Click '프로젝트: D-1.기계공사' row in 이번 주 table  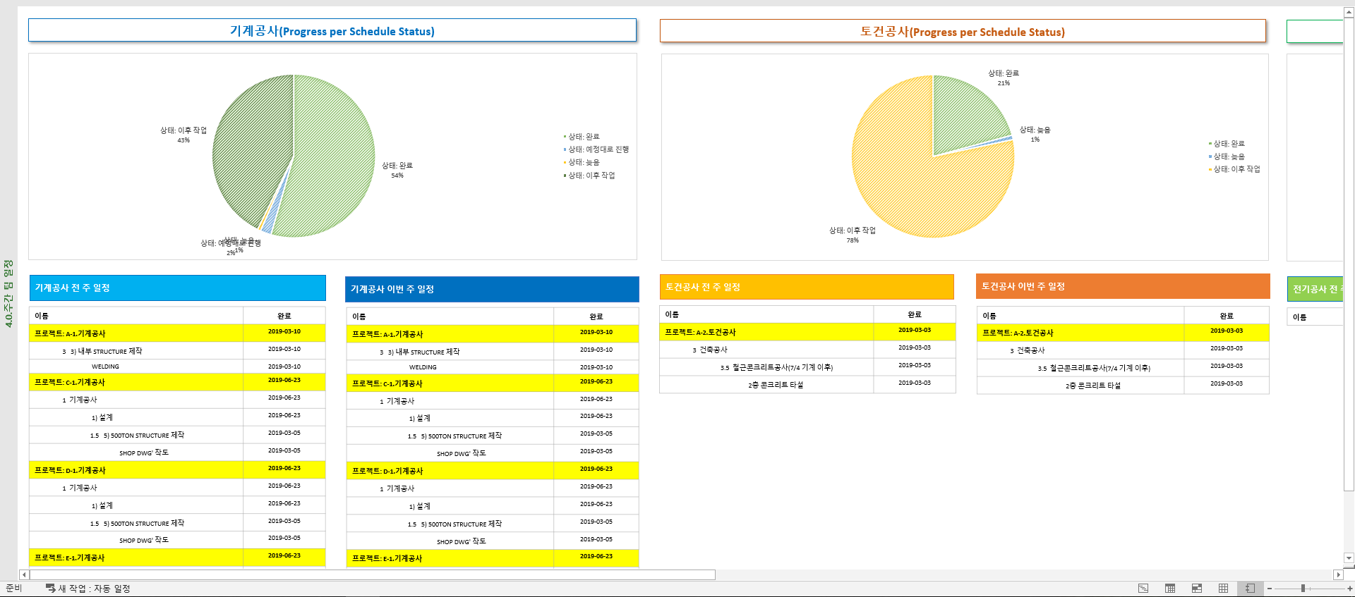click(492, 471)
